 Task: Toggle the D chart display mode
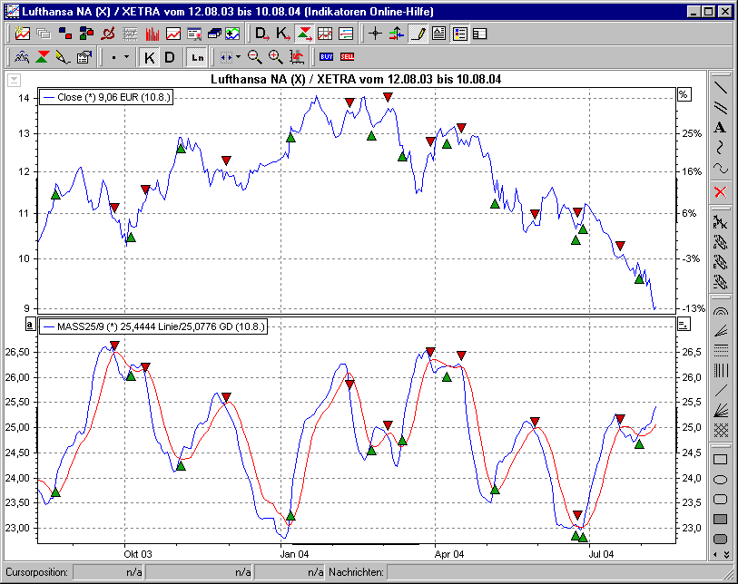169,56
